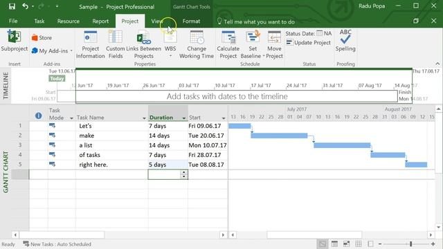
Task: Open the Task Name column filter dropdown
Action: click(x=144, y=118)
